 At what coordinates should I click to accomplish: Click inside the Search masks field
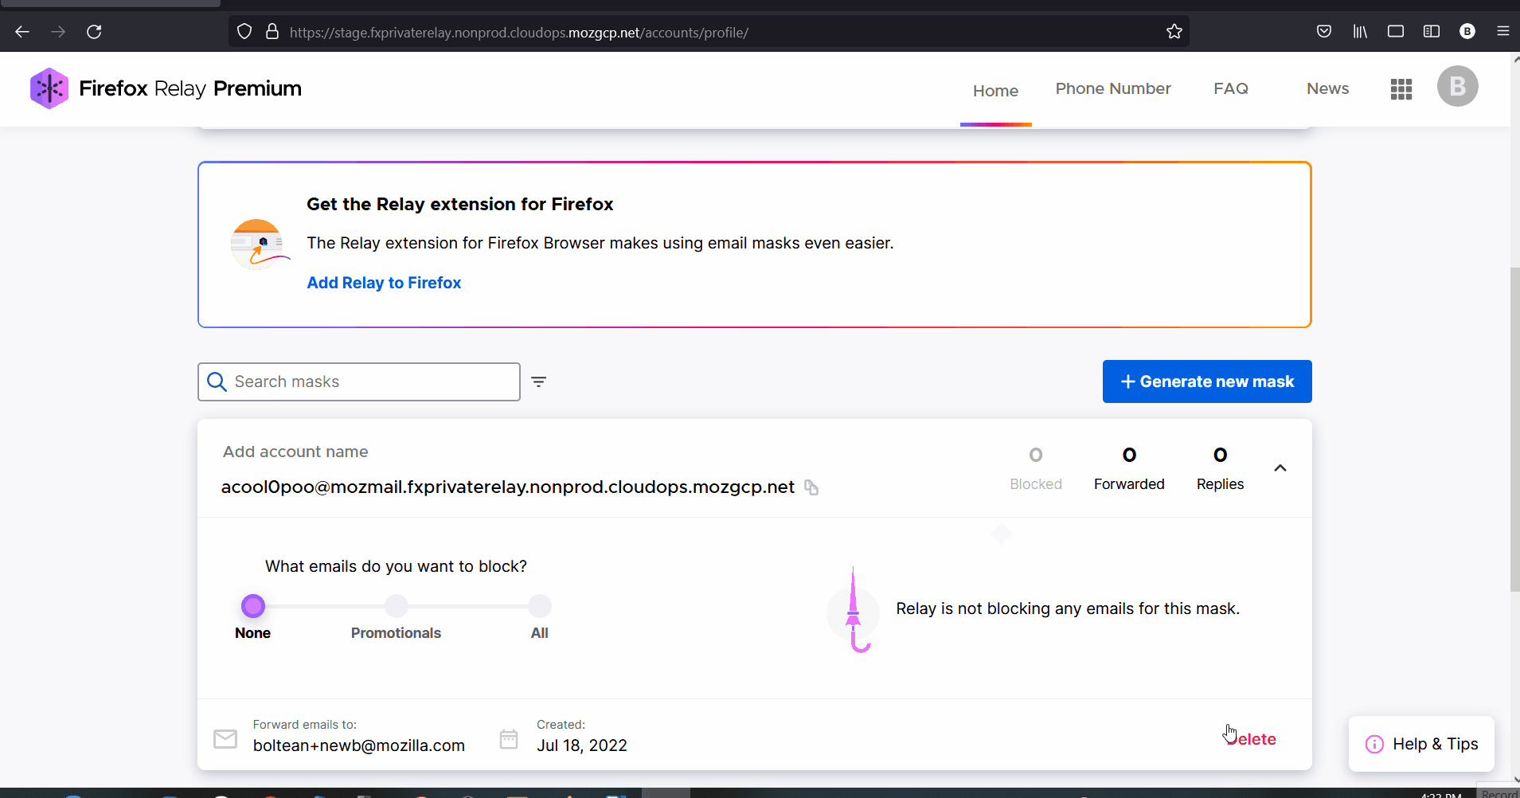point(358,381)
